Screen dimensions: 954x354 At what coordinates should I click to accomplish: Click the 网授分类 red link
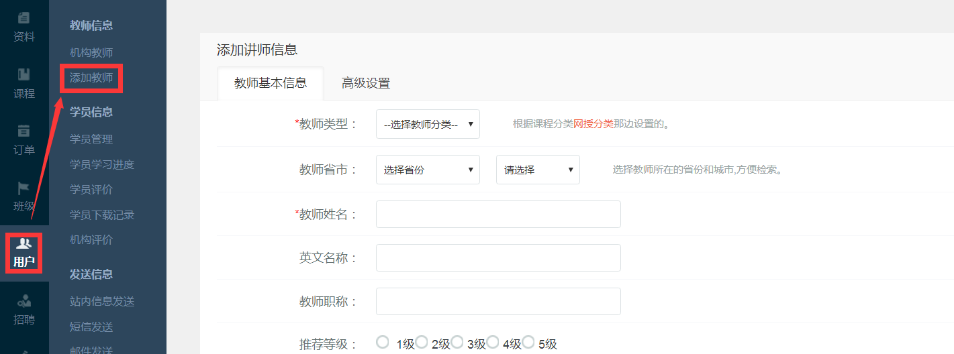593,124
